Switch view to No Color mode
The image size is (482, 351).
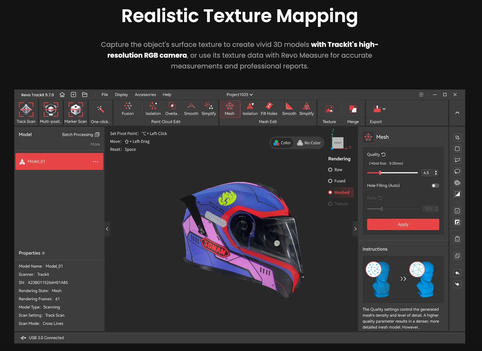point(309,143)
